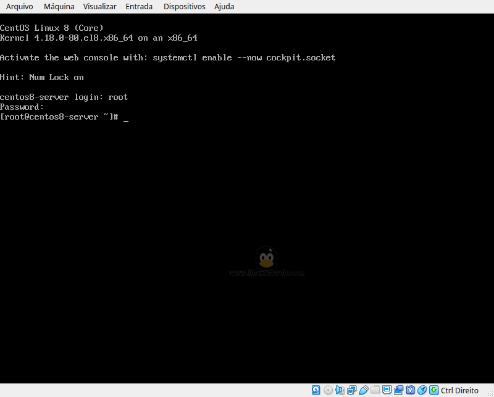The height and width of the screenshot is (397, 494).
Task: Click the optical disc drive icon
Action: click(328, 390)
